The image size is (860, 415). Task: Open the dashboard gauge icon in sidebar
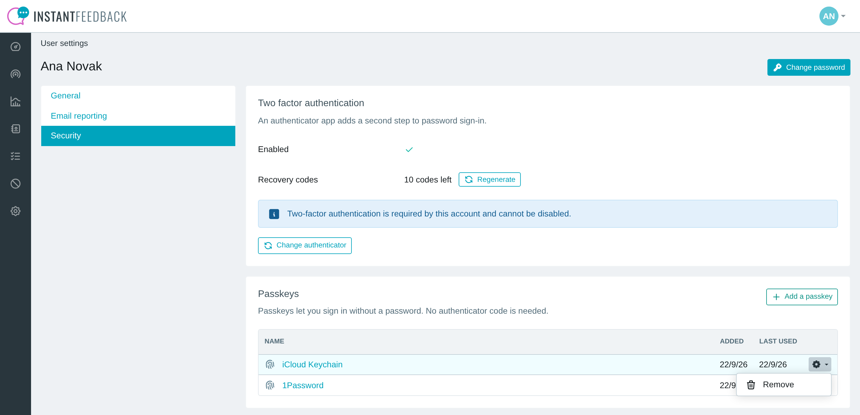[x=15, y=47]
